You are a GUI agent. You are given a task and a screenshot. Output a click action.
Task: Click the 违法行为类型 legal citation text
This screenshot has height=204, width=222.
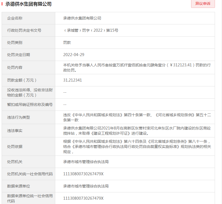click(x=137, y=117)
